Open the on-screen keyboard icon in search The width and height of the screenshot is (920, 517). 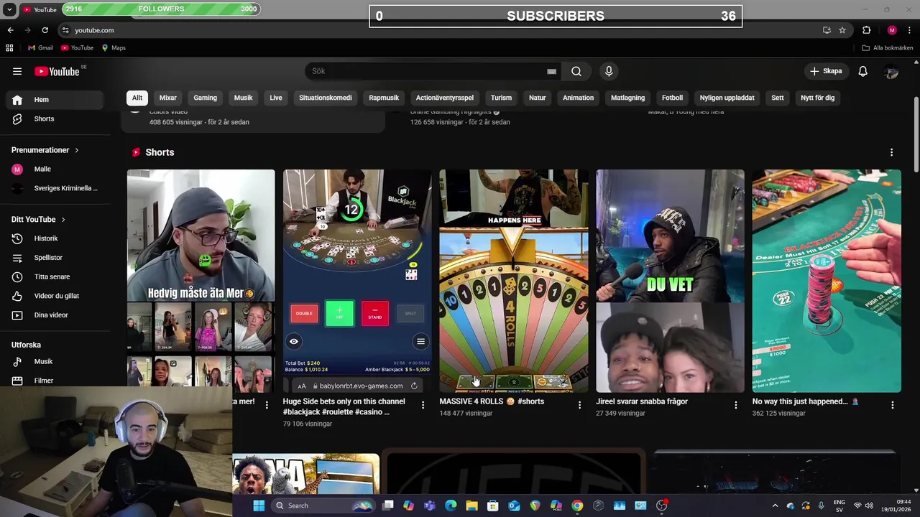(551, 71)
